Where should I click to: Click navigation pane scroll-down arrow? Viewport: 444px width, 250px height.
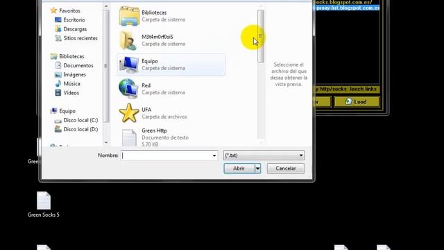click(x=106, y=142)
